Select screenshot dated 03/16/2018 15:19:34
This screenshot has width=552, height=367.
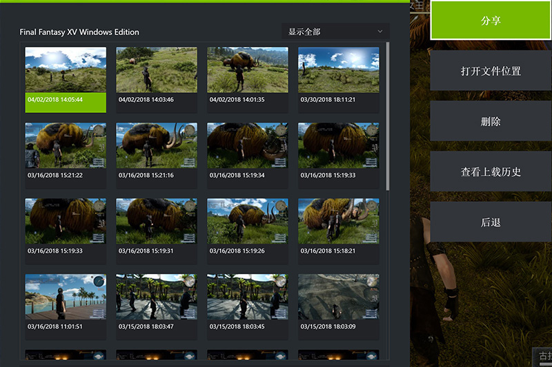pyautogui.click(x=248, y=156)
